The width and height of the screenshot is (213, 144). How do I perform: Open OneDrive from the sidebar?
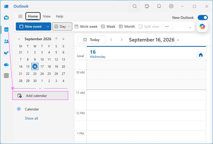(x=6, y=65)
